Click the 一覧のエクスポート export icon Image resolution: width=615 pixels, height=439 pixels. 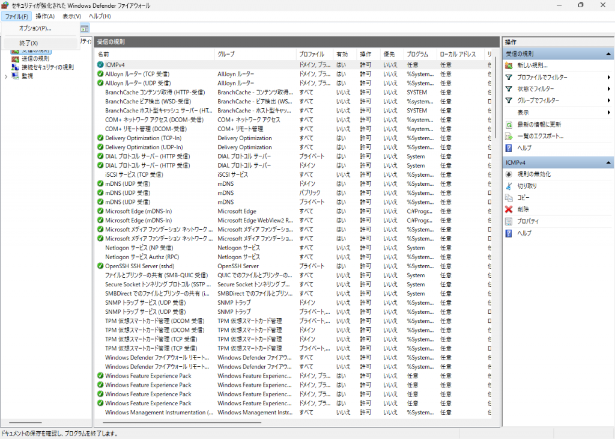coord(509,137)
